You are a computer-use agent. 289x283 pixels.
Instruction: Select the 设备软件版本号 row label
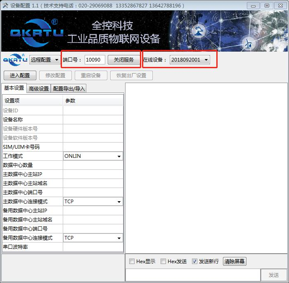click(20, 138)
